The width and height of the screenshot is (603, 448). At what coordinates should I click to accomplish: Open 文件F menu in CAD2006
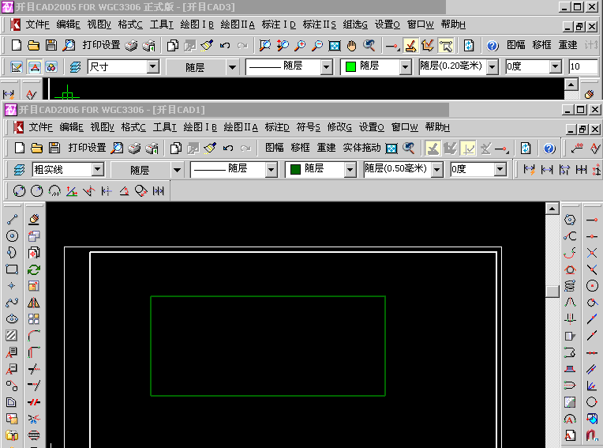pos(41,127)
